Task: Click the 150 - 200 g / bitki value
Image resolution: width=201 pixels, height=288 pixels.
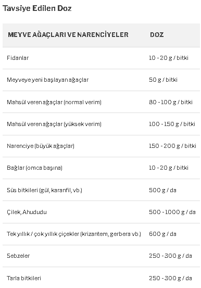Action: (x=172, y=146)
